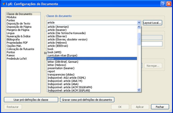This screenshot has width=173, height=113.
Task: Close the document settings dialog window
Action: [x=169, y=4]
